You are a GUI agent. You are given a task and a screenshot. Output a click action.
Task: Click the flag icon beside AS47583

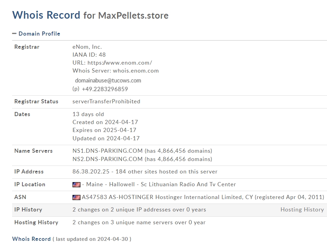click(76, 197)
